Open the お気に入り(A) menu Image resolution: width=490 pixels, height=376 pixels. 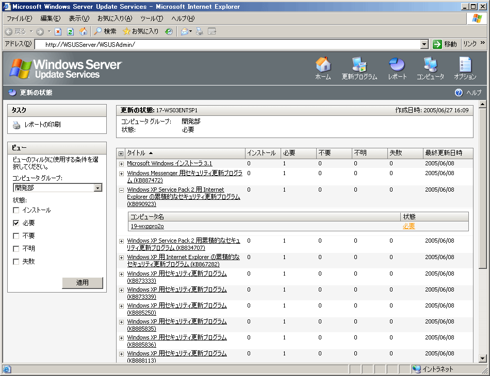point(115,19)
